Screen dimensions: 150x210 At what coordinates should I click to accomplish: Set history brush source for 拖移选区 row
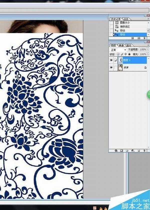pos(111,27)
